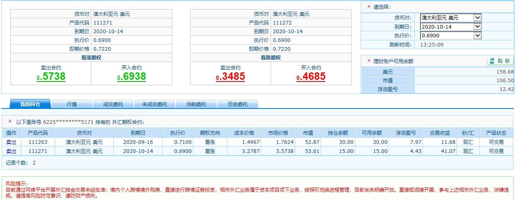
Task: Open the 历史委托 tab
Action: tap(237, 104)
